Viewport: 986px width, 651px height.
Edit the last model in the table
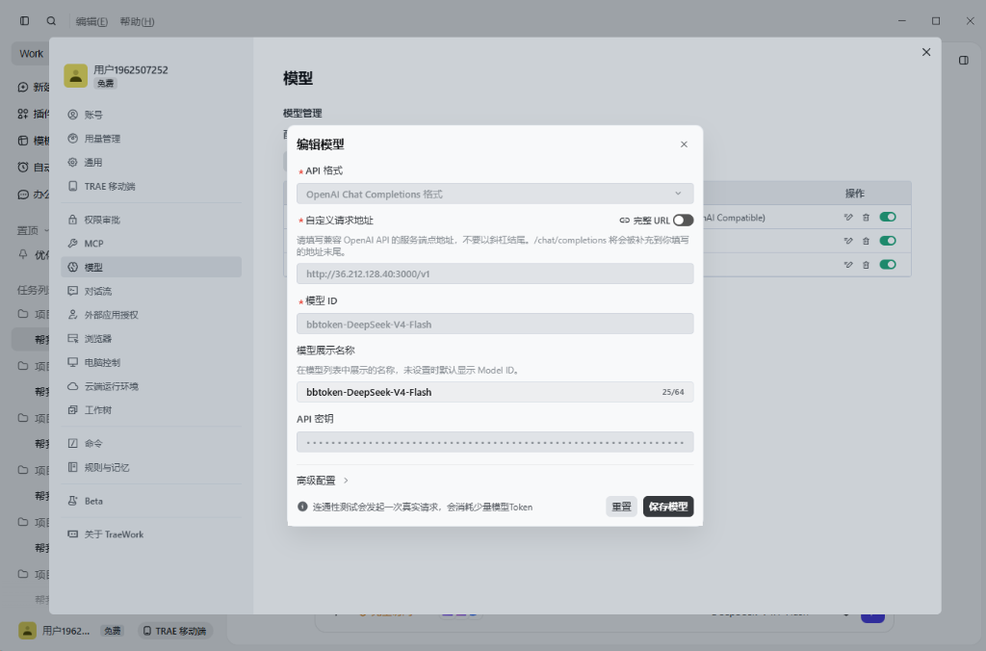click(x=848, y=265)
